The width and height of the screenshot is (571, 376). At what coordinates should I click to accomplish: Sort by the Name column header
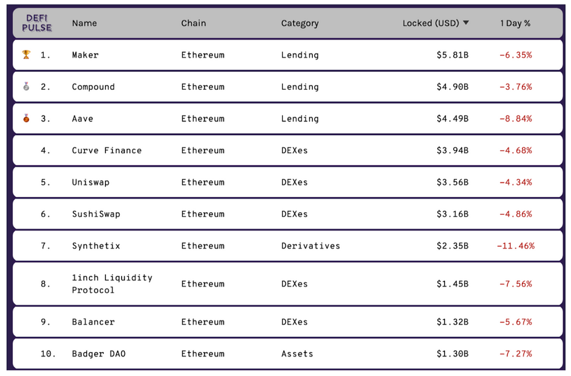84,23
